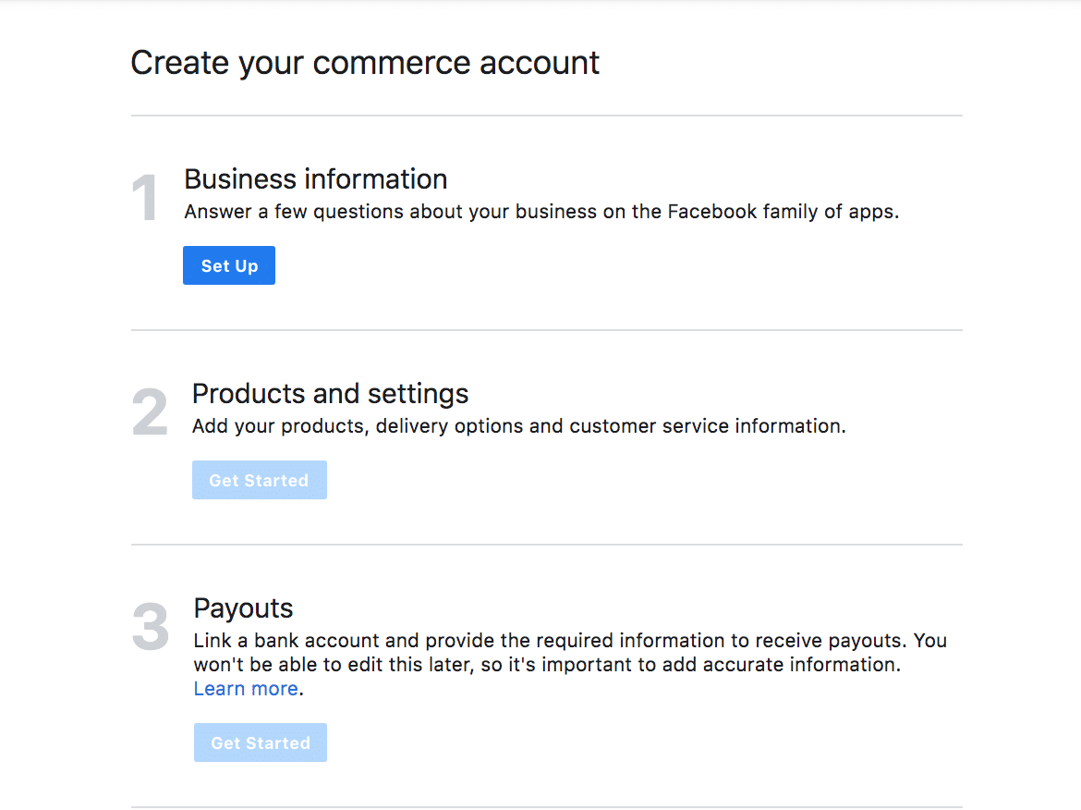Select the Products and settings heading
1081x810 pixels.
pyautogui.click(x=330, y=394)
